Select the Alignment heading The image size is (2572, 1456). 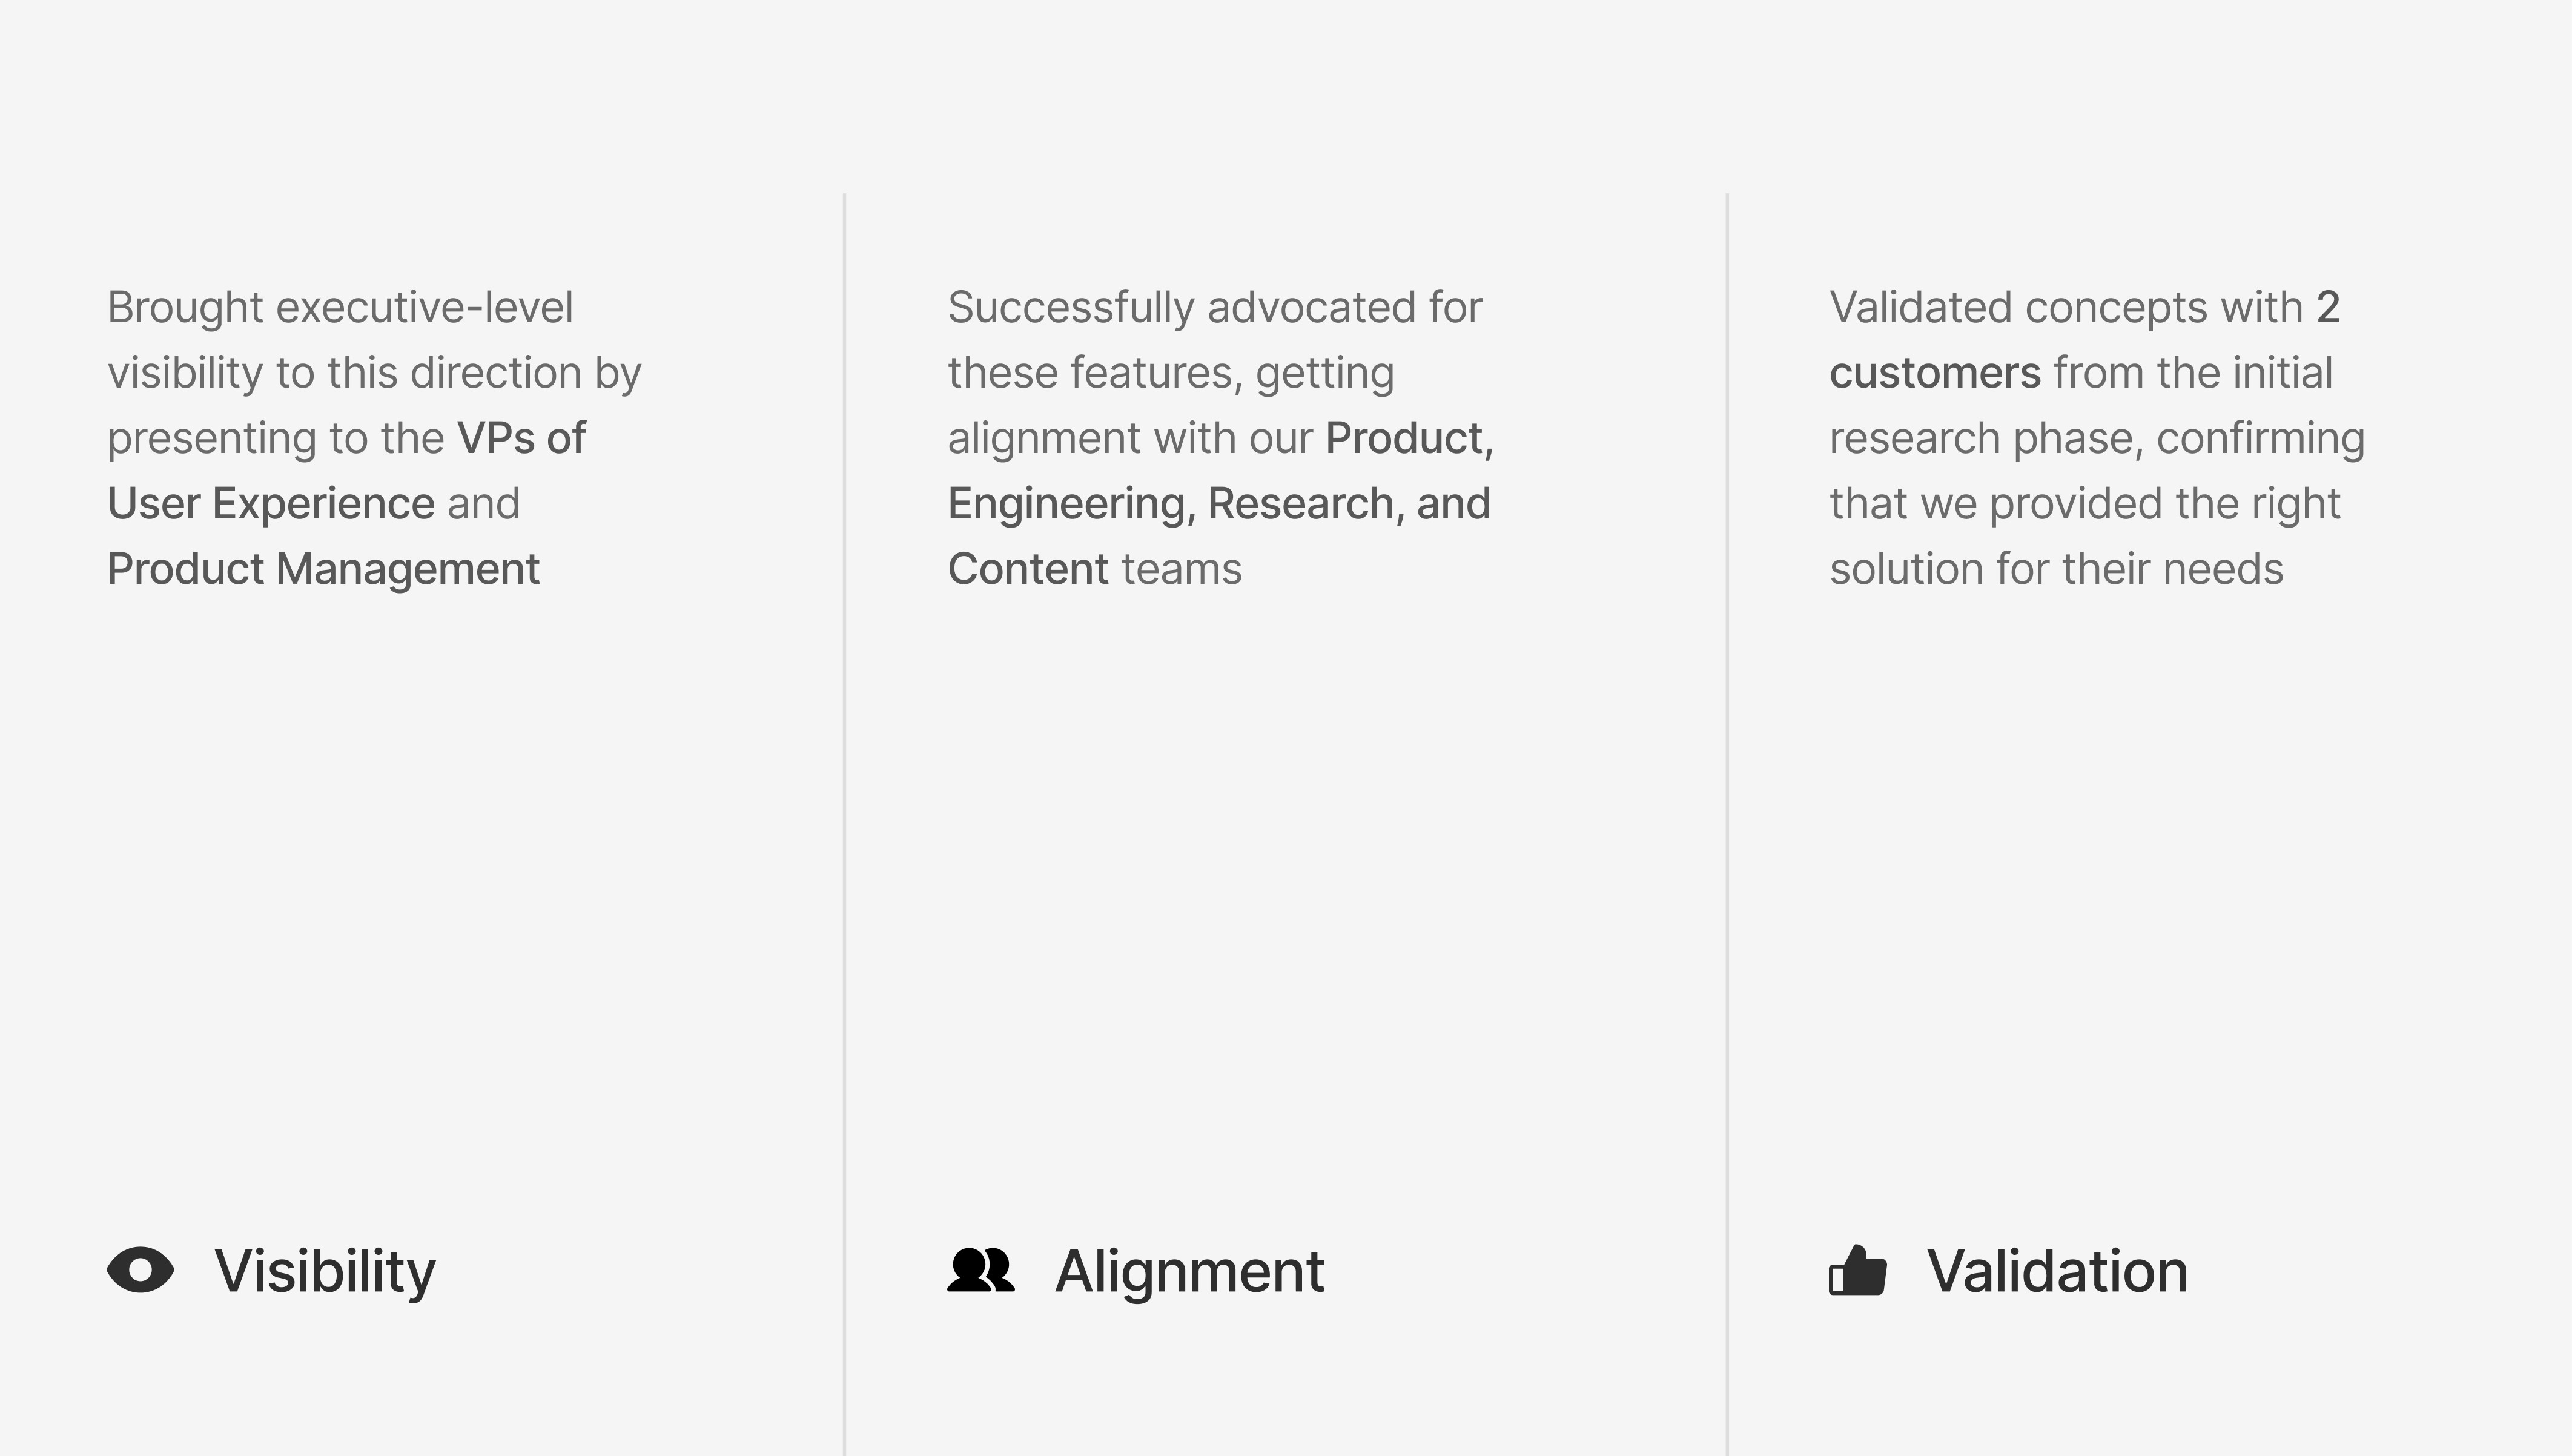pyautogui.click(x=1189, y=1272)
